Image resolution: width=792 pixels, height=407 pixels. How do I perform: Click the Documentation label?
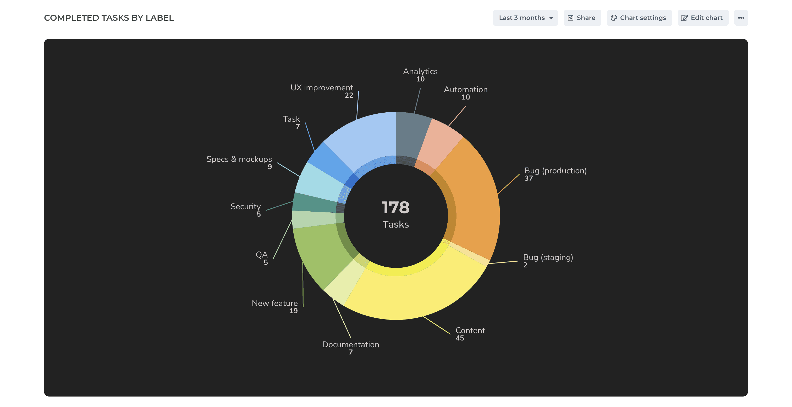coord(350,345)
